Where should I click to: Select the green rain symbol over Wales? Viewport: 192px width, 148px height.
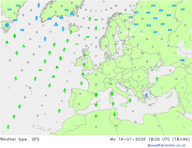point(84,64)
